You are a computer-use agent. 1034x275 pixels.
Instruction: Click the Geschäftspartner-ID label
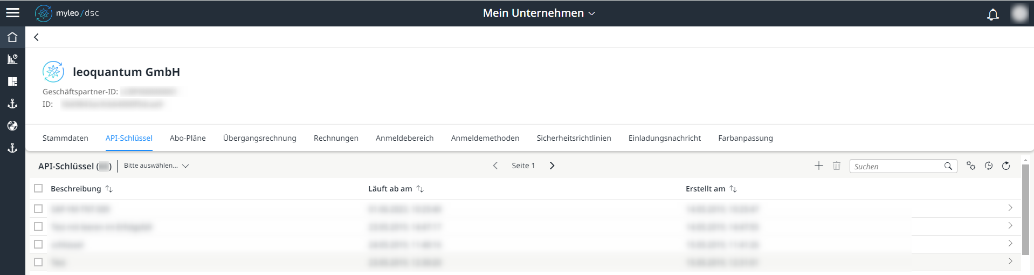tap(80, 92)
